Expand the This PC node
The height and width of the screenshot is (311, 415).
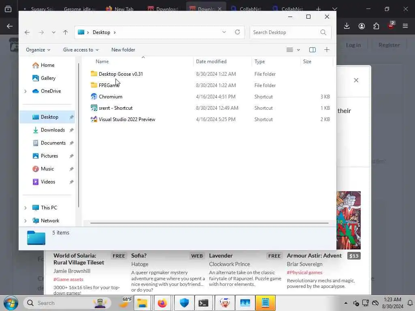coord(26,208)
